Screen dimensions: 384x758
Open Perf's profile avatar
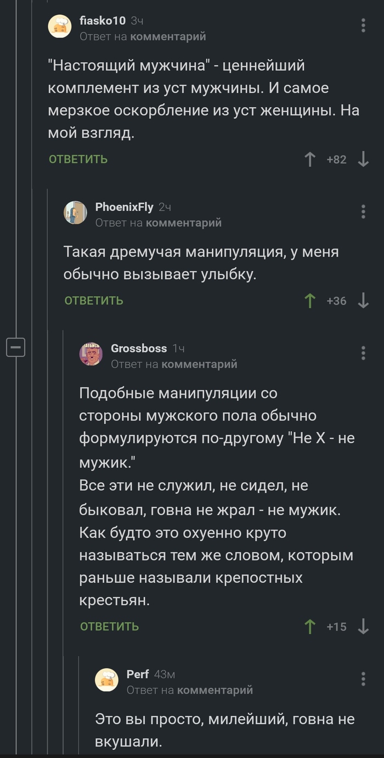tap(108, 679)
